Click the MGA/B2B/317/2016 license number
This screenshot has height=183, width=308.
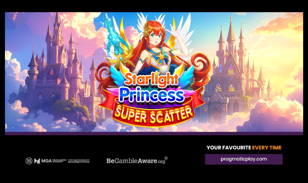click(79, 162)
